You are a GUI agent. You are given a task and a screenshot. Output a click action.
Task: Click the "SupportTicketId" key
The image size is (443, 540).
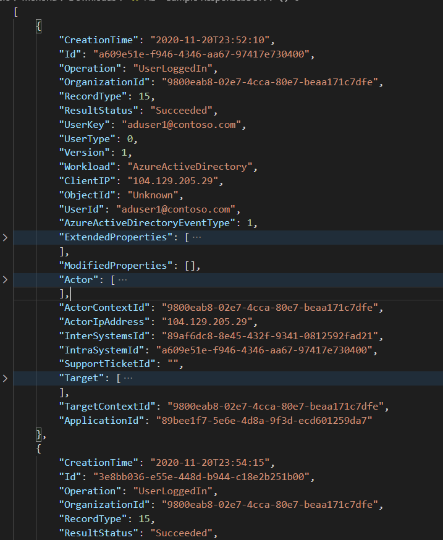point(108,364)
